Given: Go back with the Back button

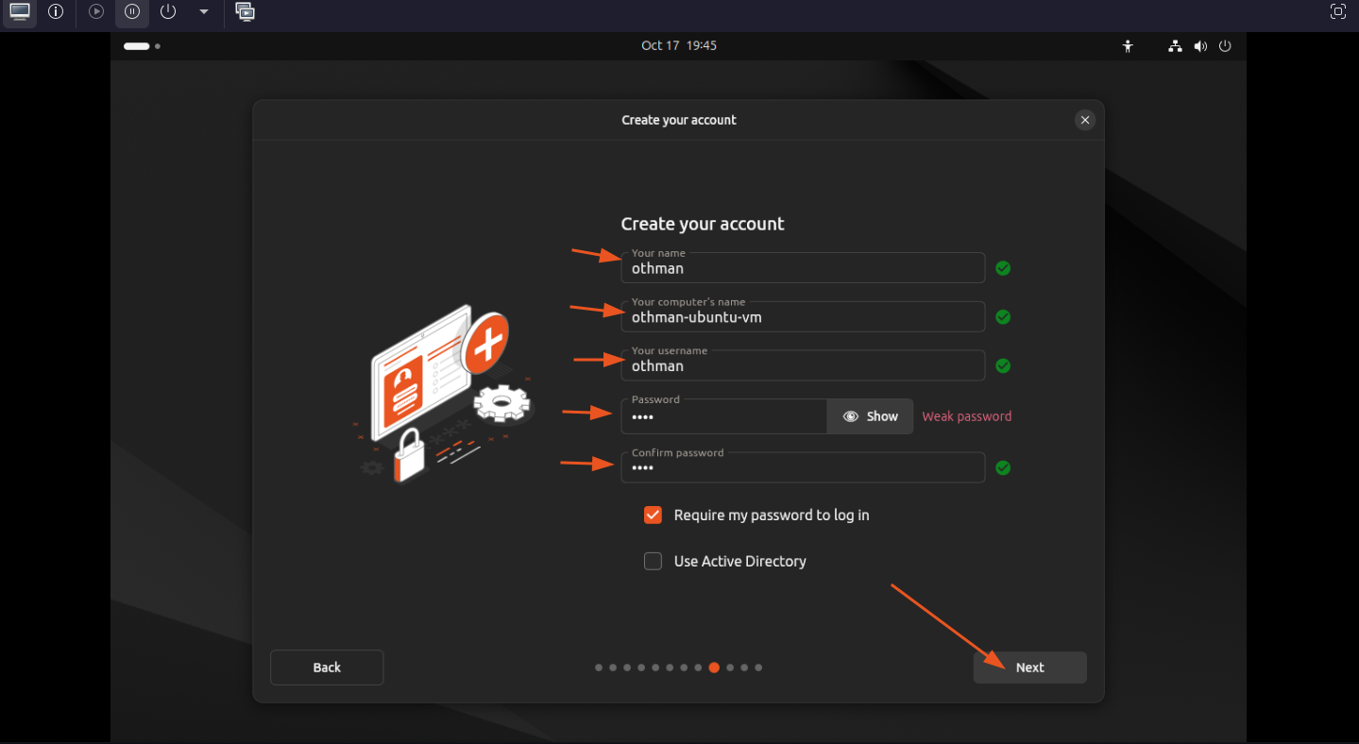Looking at the screenshot, I should click(x=327, y=668).
